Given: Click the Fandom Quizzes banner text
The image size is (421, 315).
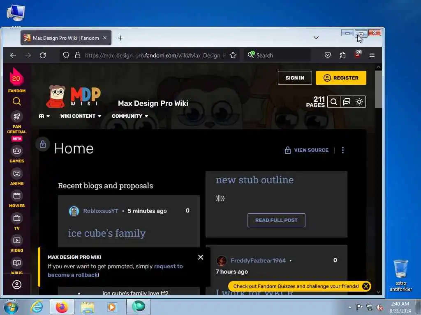Looking at the screenshot, I should [x=296, y=286].
